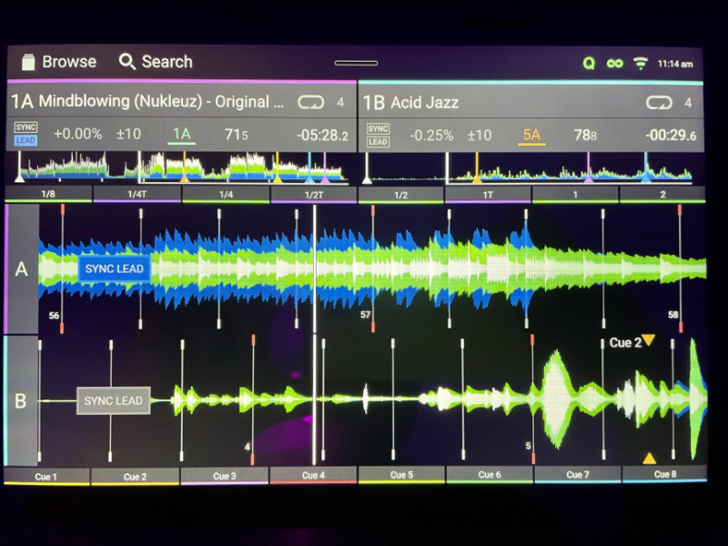Select the 5A key indicator on deck 1B

(x=531, y=136)
